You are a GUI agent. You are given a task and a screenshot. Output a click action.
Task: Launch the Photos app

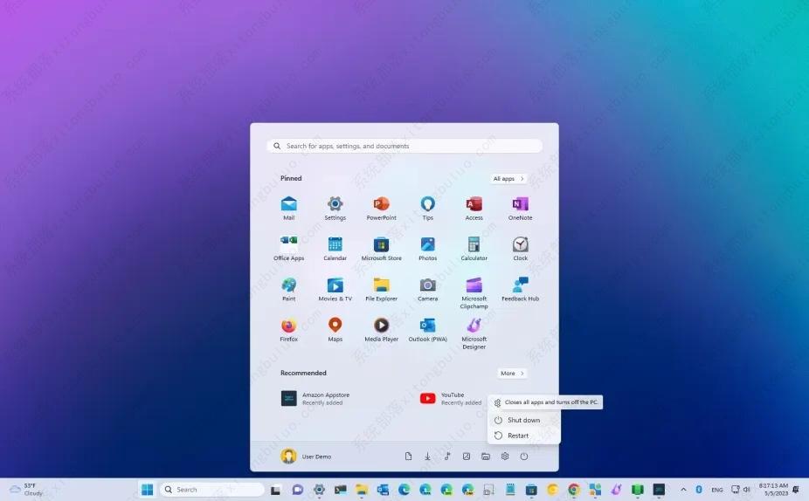click(x=428, y=249)
